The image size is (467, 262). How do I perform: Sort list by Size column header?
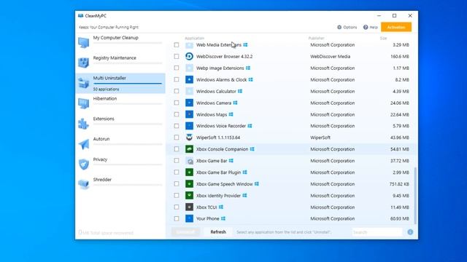click(x=383, y=38)
